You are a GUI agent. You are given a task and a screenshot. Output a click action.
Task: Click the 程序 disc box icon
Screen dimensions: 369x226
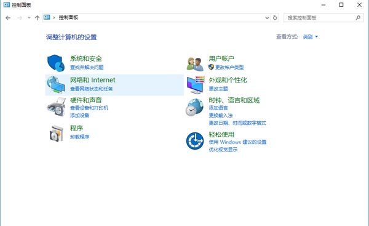[57, 134]
